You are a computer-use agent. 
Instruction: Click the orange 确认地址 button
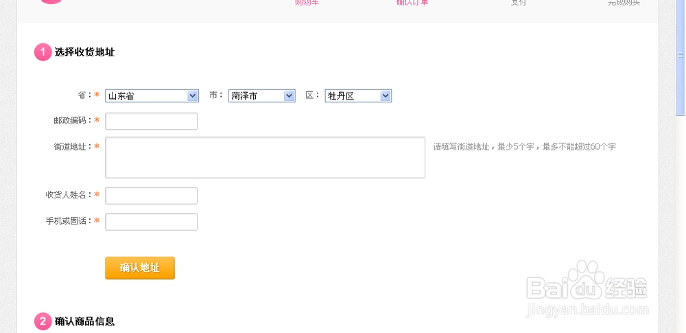click(x=140, y=268)
